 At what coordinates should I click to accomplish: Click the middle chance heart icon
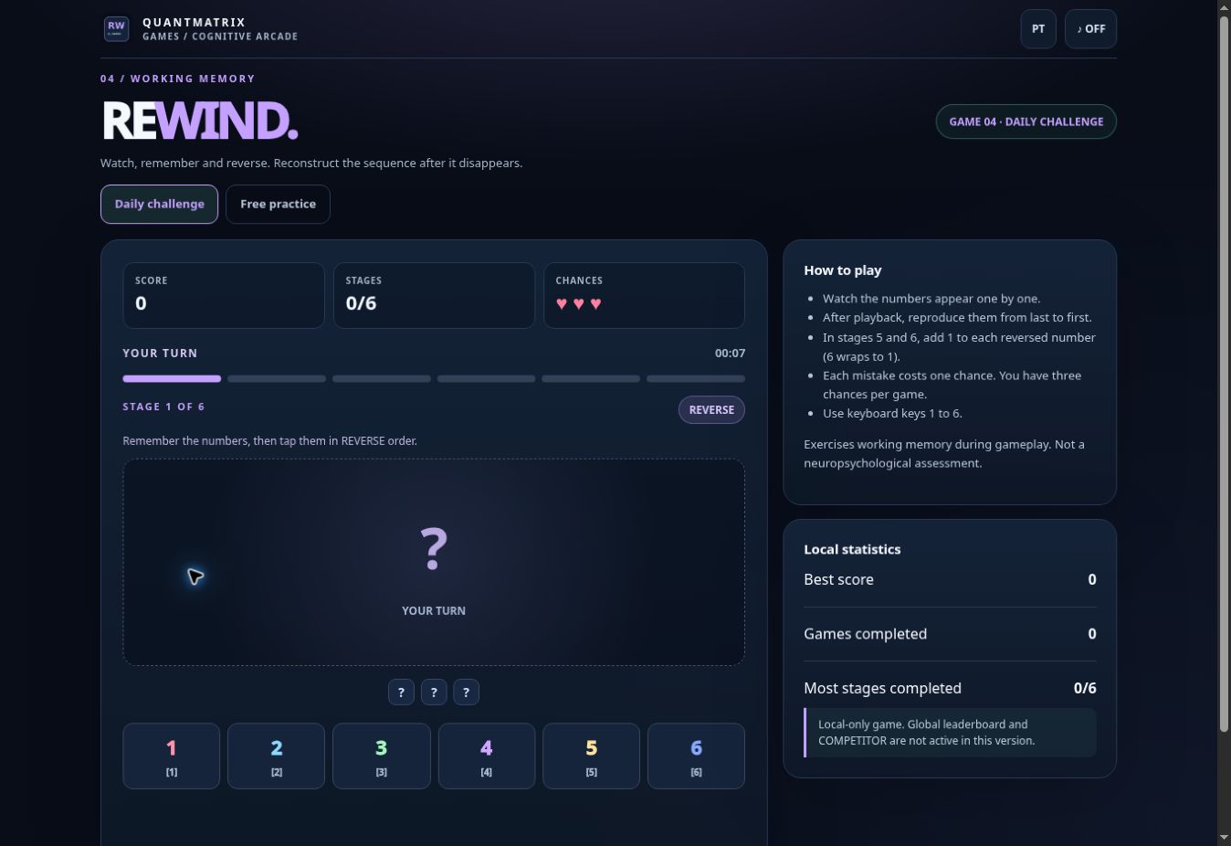pos(578,303)
